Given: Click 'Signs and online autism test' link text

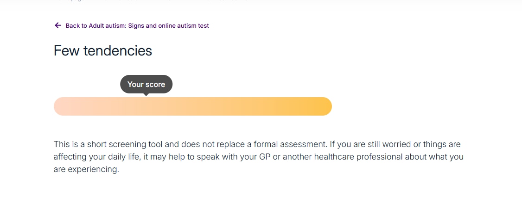Looking at the screenshot, I should tap(170, 26).
